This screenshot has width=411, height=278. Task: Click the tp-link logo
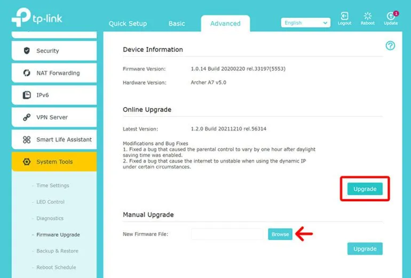click(37, 17)
